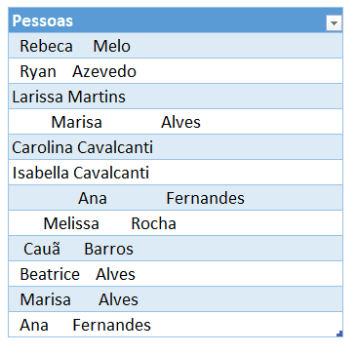This screenshot has width=358, height=354.
Task: Click the table resize handle corner
Action: [339, 334]
